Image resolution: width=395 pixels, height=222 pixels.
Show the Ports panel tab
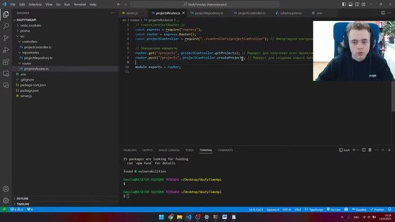(x=189, y=150)
